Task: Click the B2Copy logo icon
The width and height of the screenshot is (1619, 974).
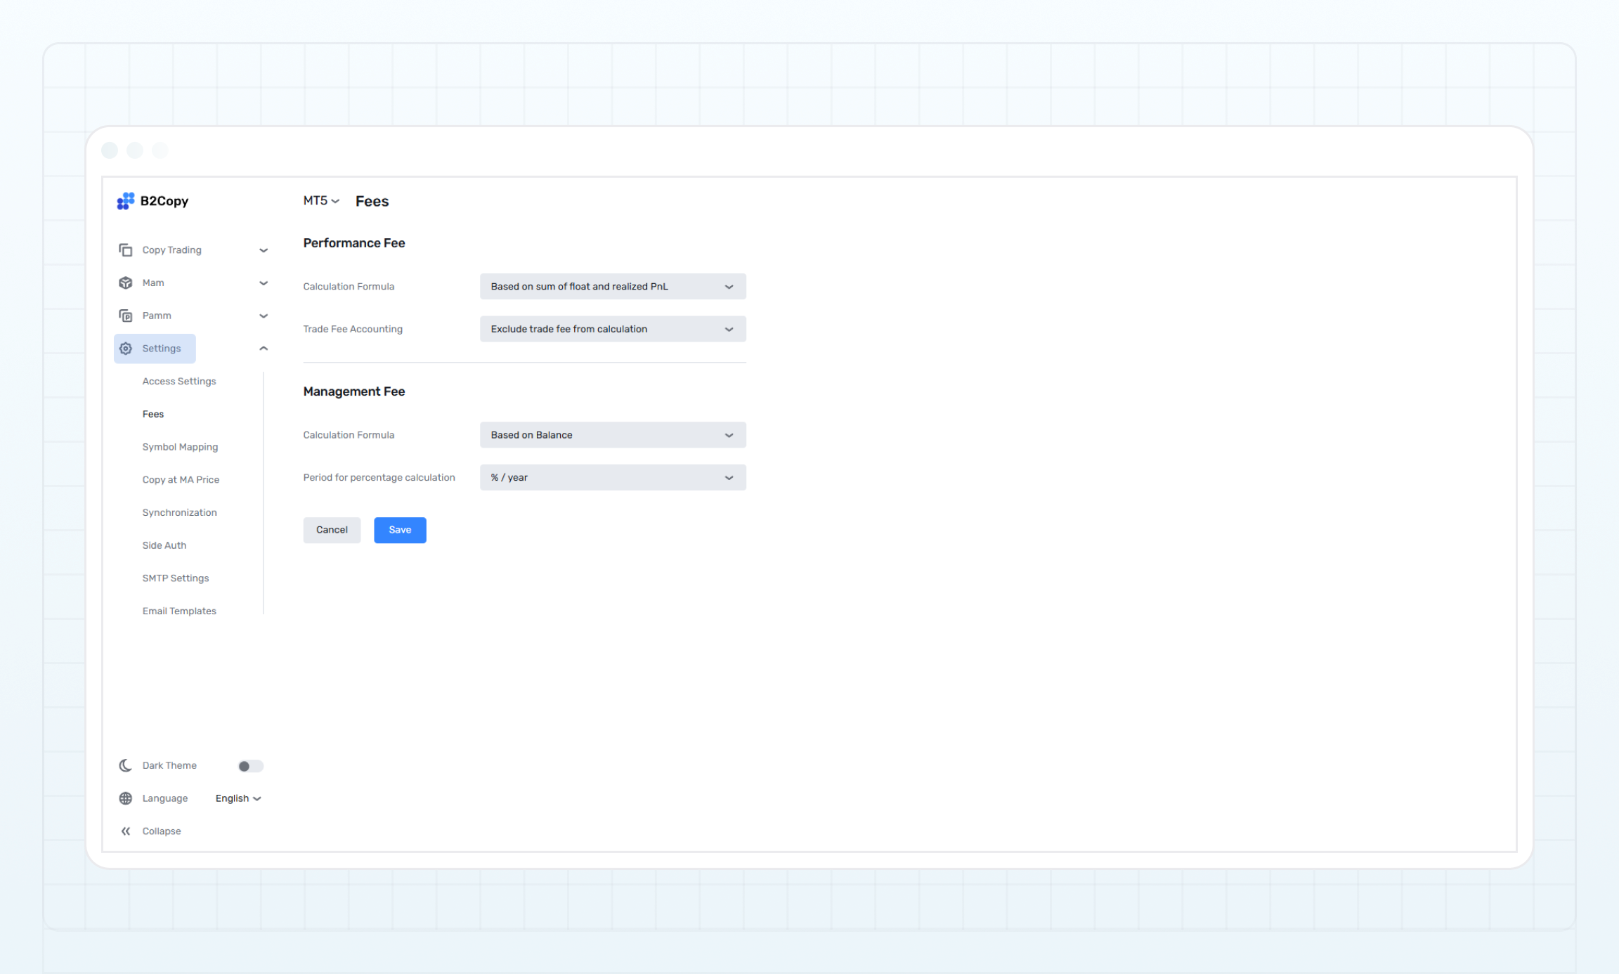Action: [125, 201]
